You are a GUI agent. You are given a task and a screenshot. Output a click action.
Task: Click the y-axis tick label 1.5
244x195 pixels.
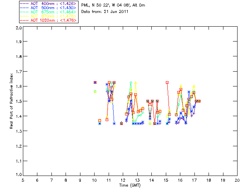(19, 101)
